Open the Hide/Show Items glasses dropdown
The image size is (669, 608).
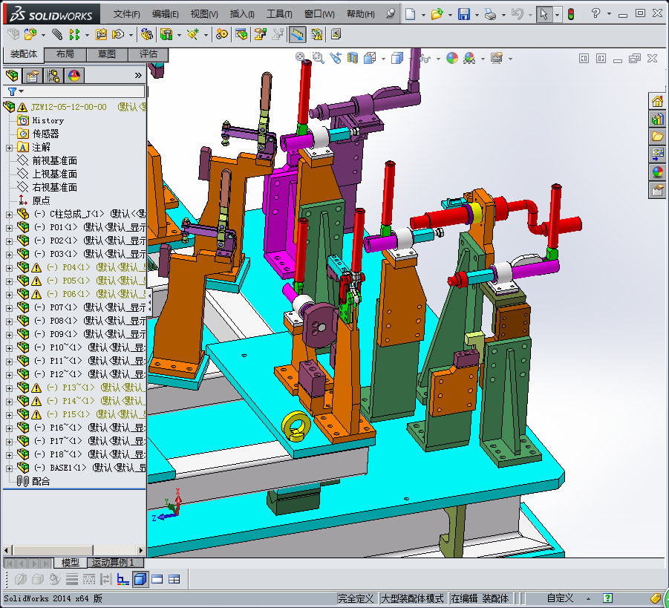[x=438, y=56]
